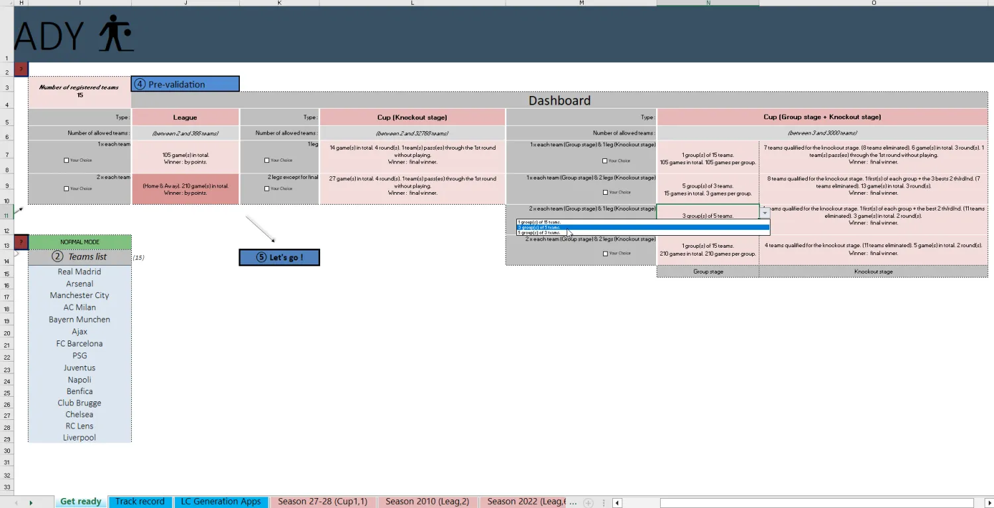The width and height of the screenshot is (994, 508).
Task: Click the AC Milan team cell
Action: (x=80, y=307)
